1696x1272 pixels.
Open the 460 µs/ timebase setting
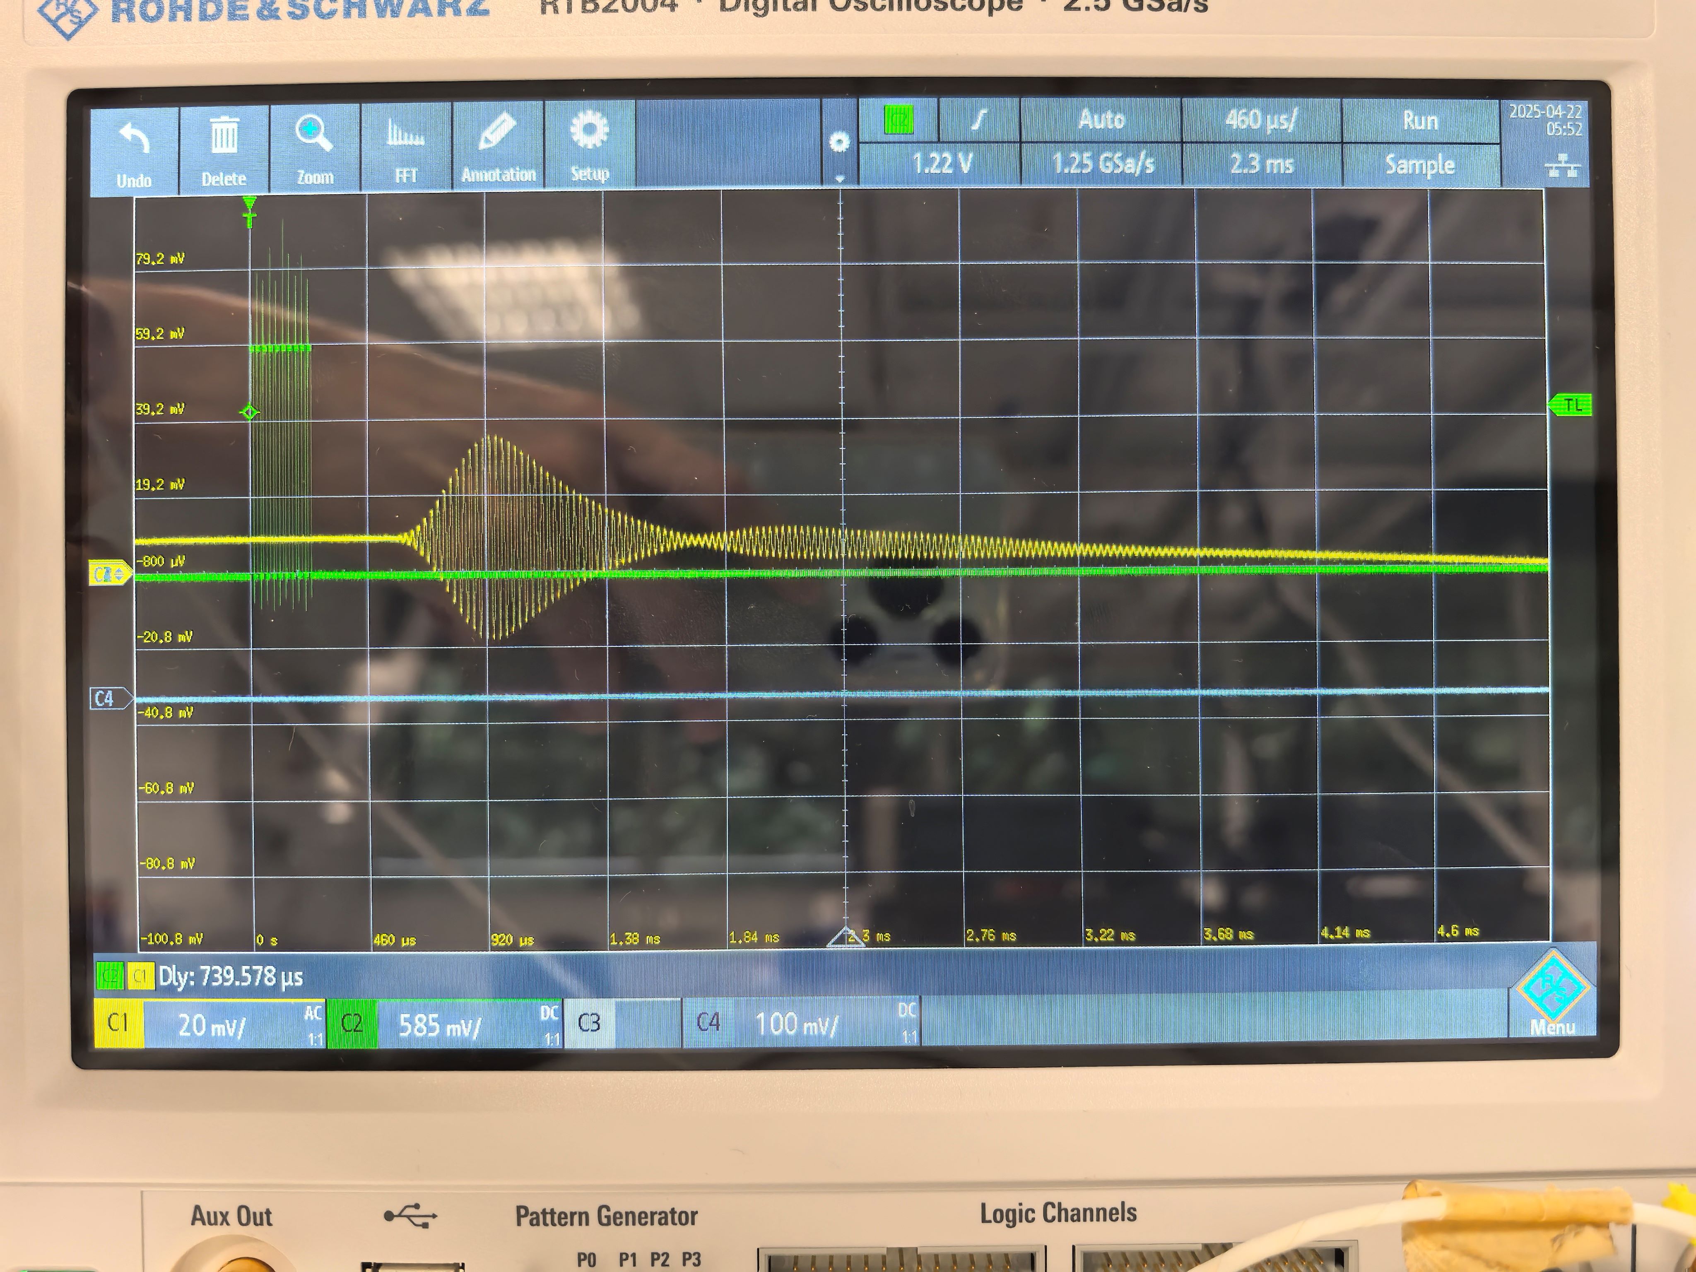1260,120
